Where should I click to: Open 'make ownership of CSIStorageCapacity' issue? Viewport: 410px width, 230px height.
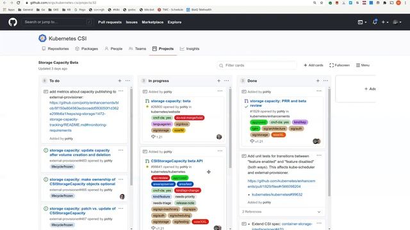pyautogui.click(x=83, y=181)
